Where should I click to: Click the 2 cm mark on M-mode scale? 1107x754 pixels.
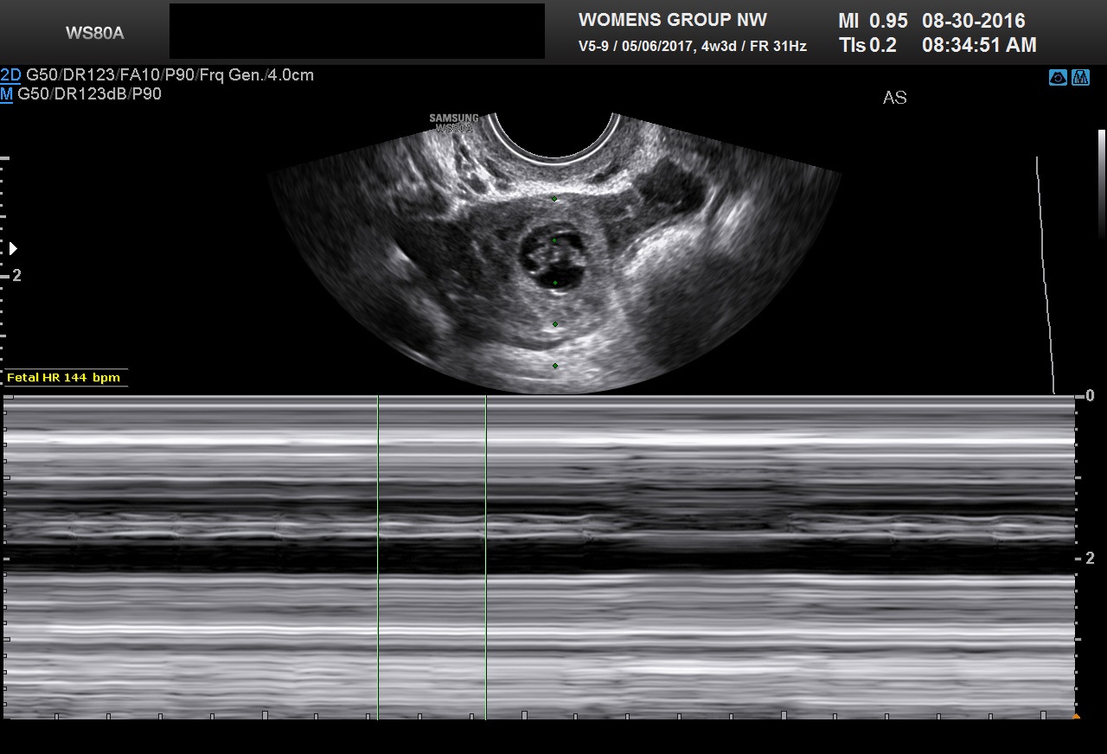[1090, 559]
